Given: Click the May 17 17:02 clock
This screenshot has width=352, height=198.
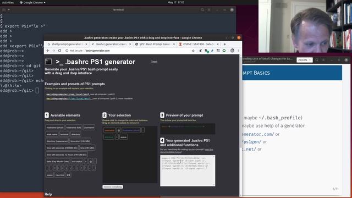Looking at the screenshot, I should [x=176, y=2].
